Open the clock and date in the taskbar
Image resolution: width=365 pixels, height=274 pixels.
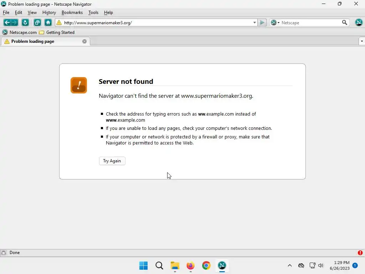(340, 265)
